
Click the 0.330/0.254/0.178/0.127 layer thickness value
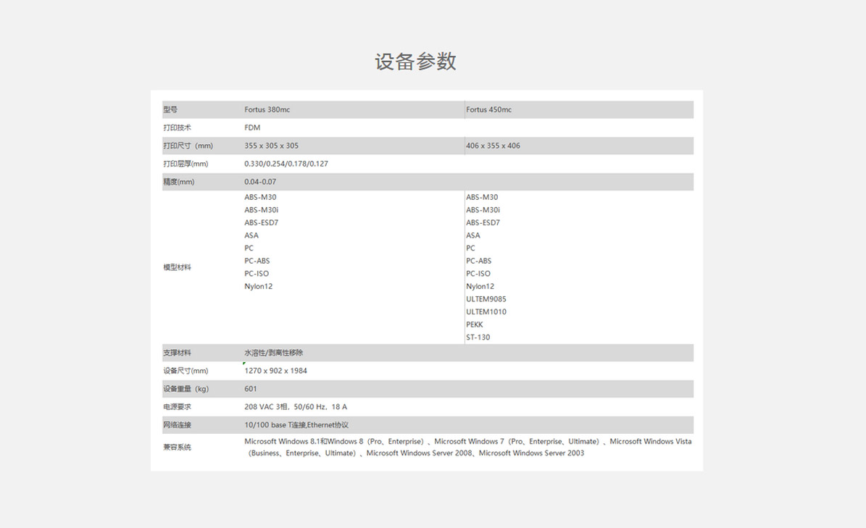(286, 164)
